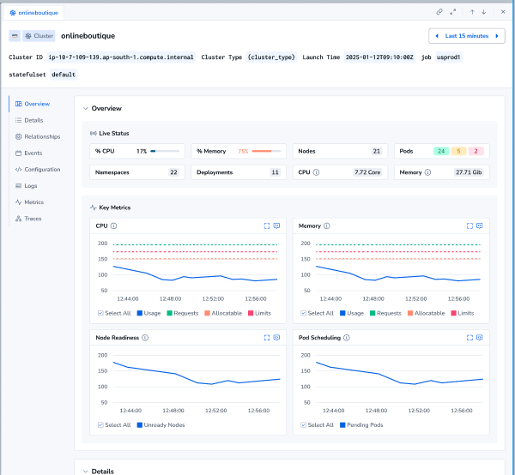Click the Pod Scheduling info icon

coord(347,338)
